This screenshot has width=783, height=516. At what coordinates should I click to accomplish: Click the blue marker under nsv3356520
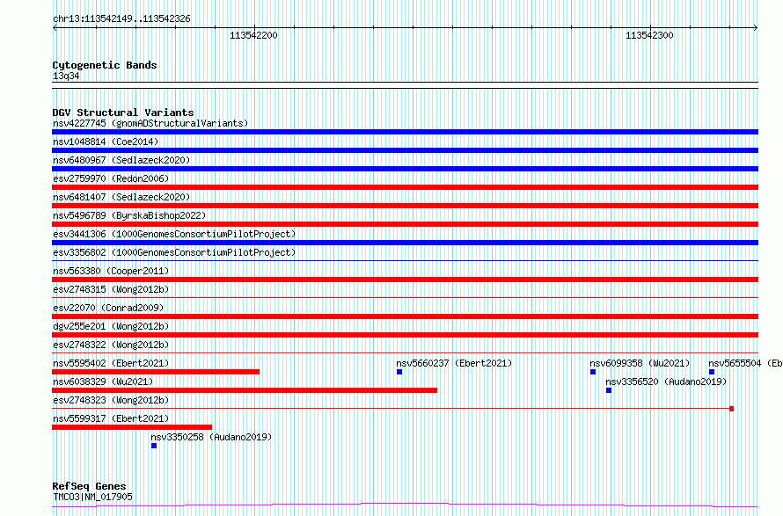point(609,390)
